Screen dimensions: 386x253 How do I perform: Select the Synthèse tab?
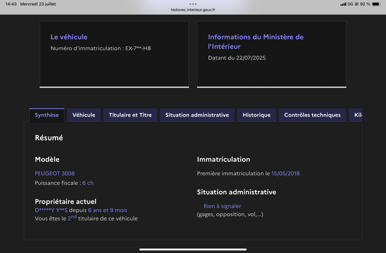(47, 115)
